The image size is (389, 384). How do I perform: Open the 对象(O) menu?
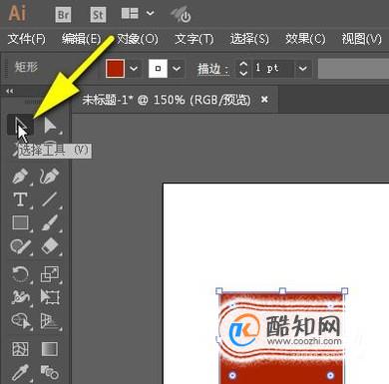pos(138,39)
